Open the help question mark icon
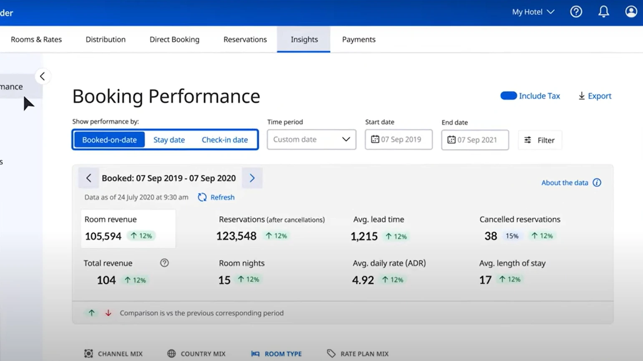Viewport: 643px width, 361px height. point(576,12)
